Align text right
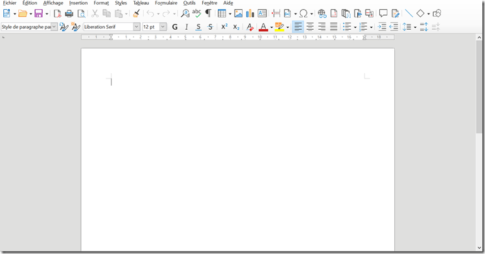The height and width of the screenshot is (254, 485). click(322, 27)
